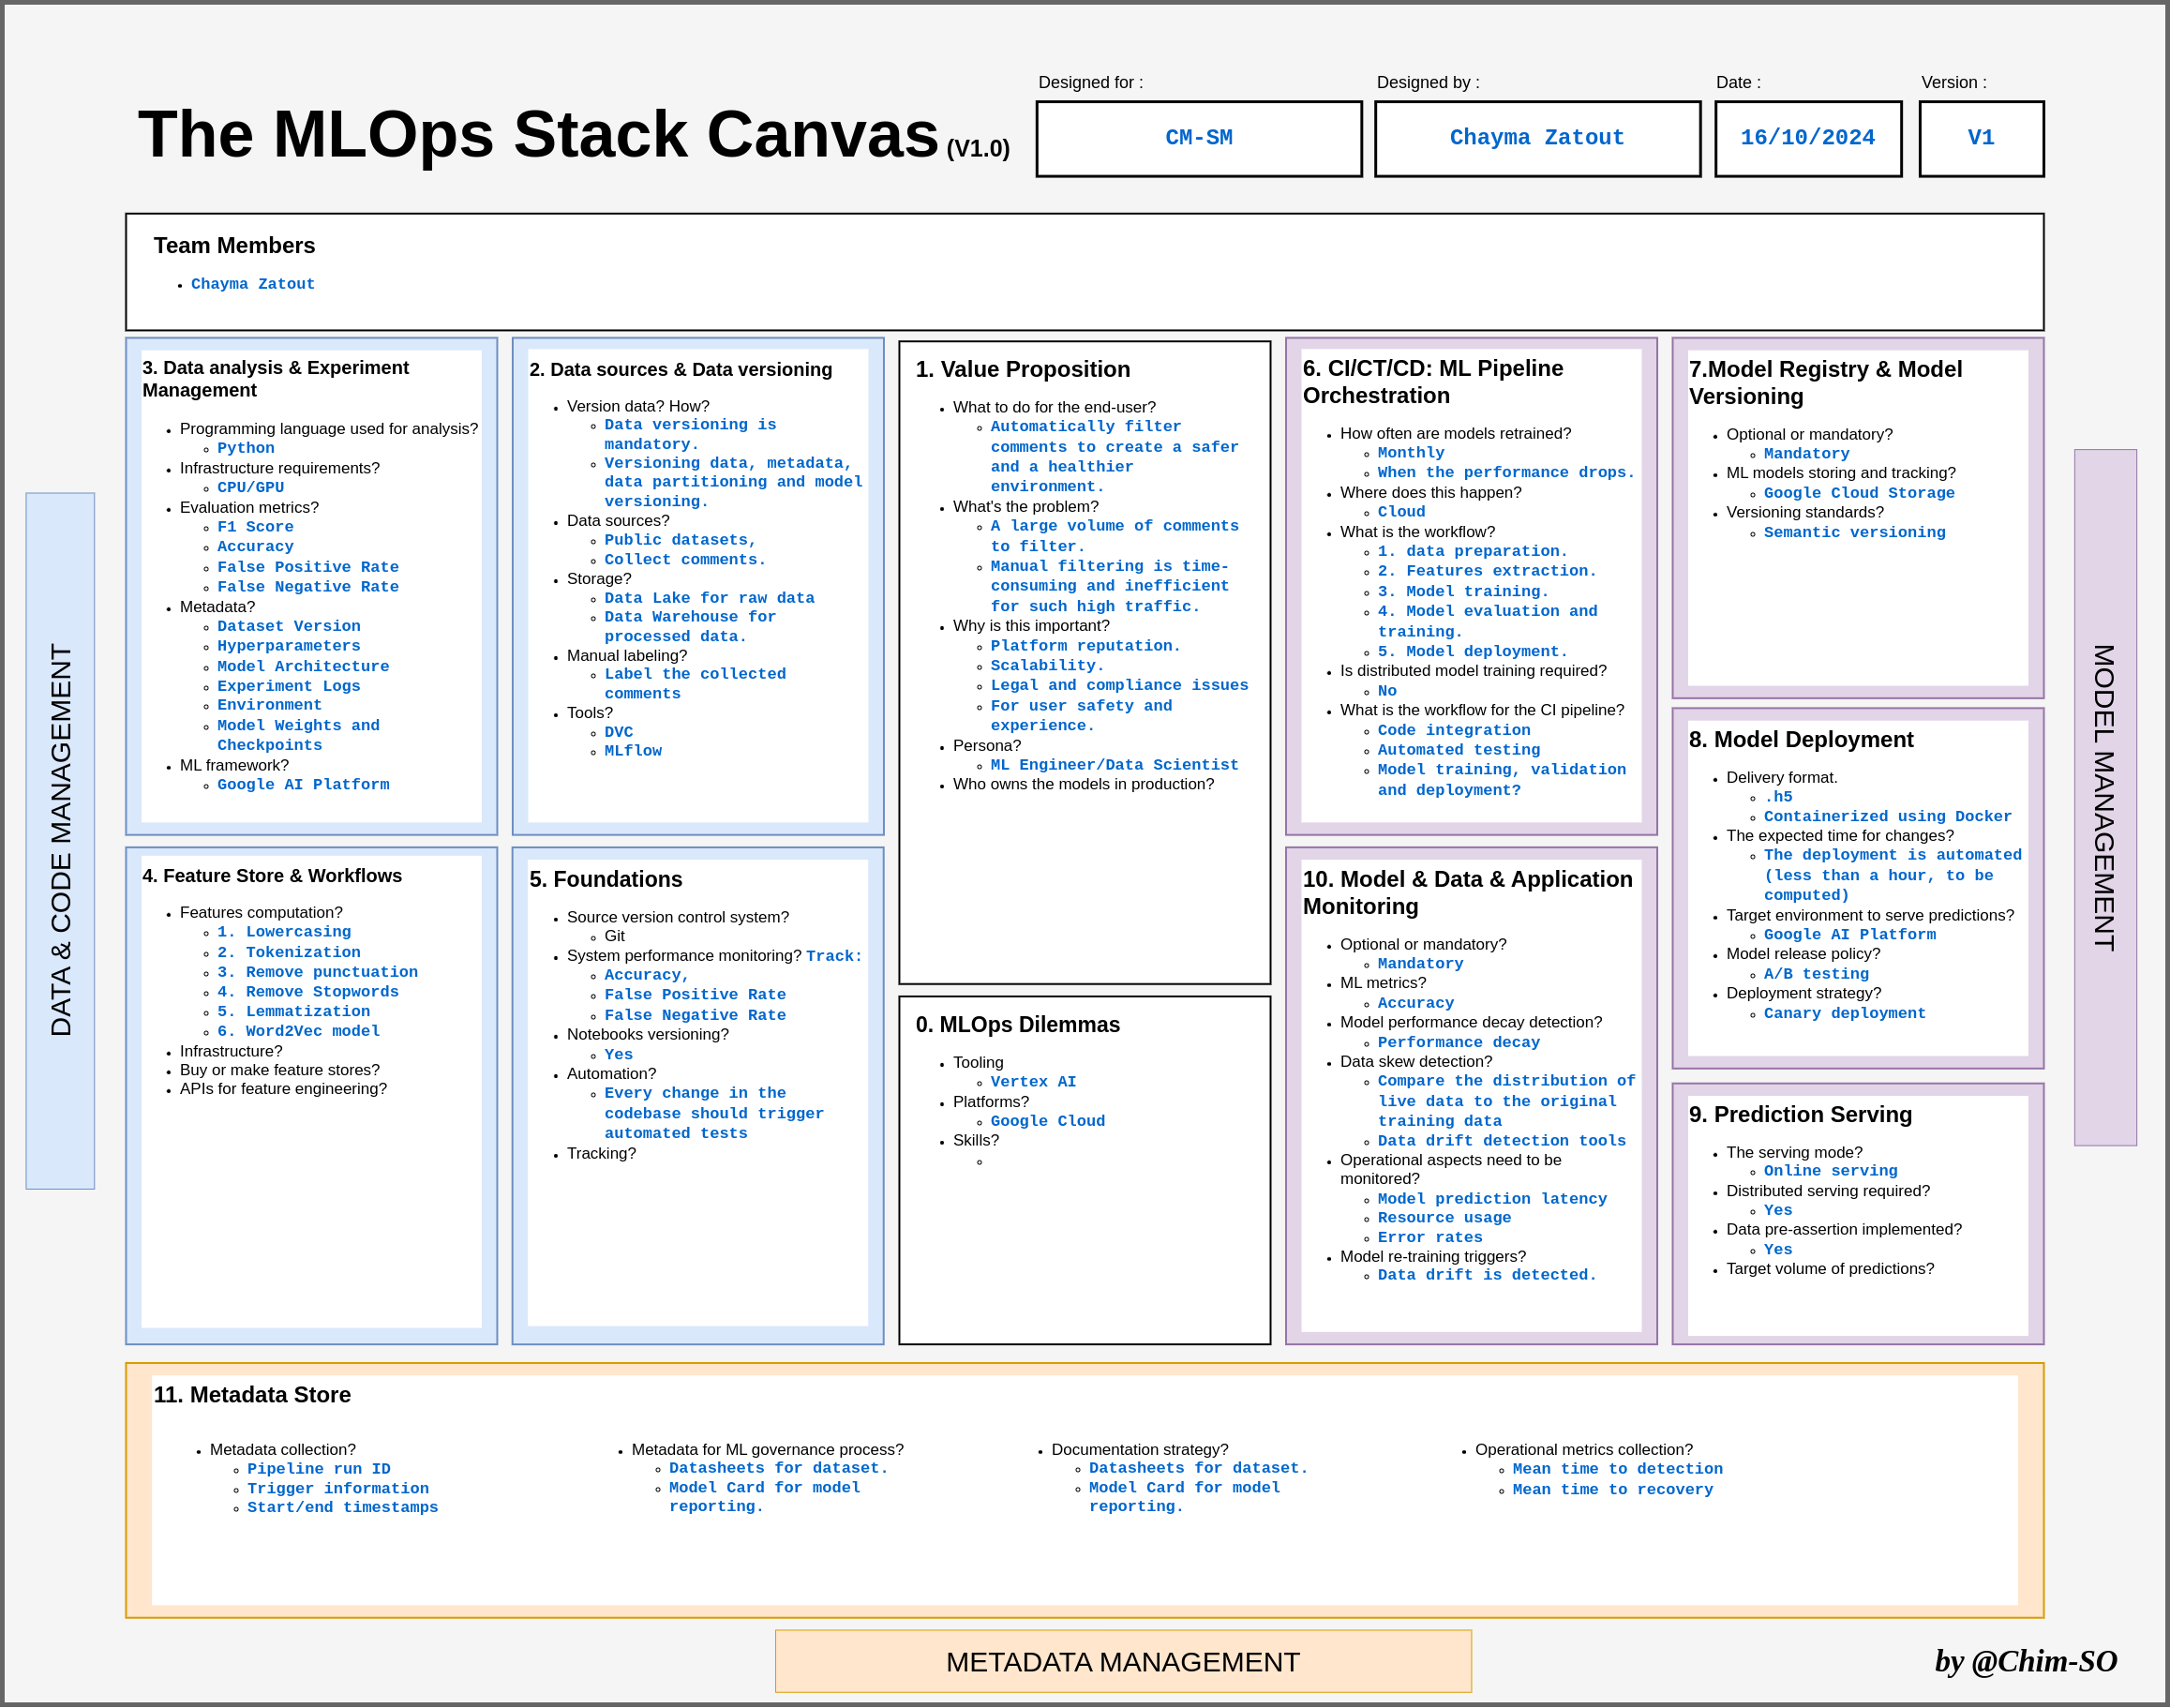2170x1708 pixels.
Task: Select the date field showing 16/10/2024
Action: pos(1807,138)
